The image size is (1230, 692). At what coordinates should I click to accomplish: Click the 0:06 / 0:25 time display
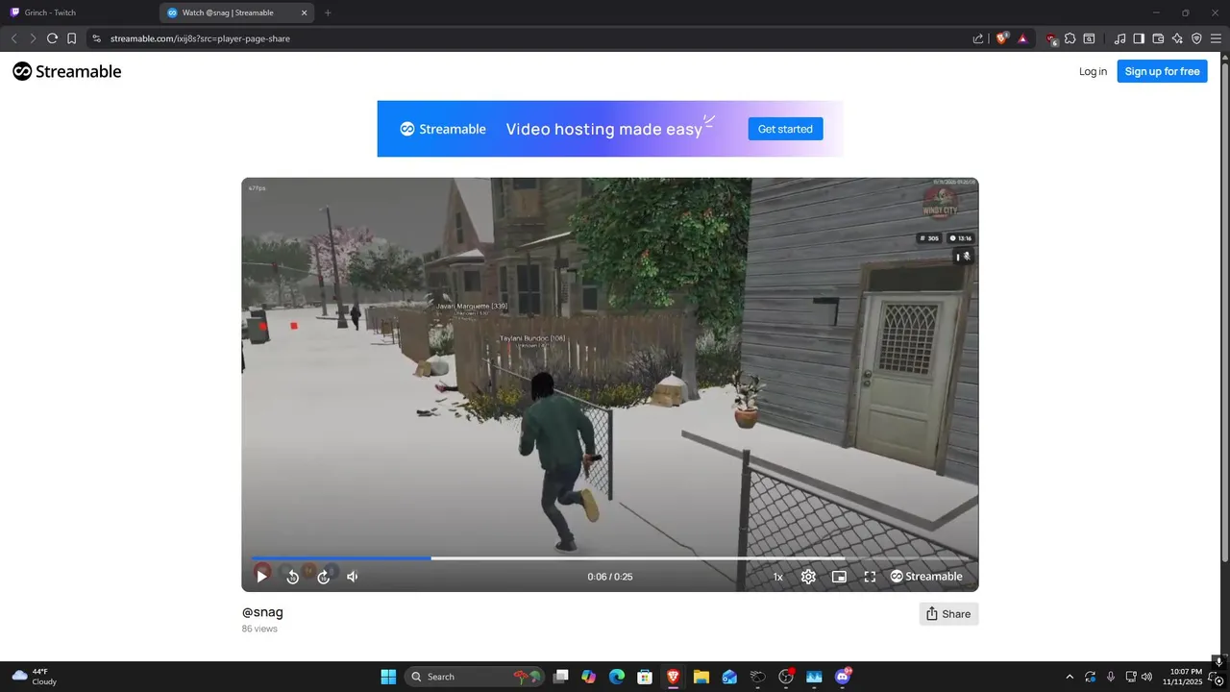point(610,577)
